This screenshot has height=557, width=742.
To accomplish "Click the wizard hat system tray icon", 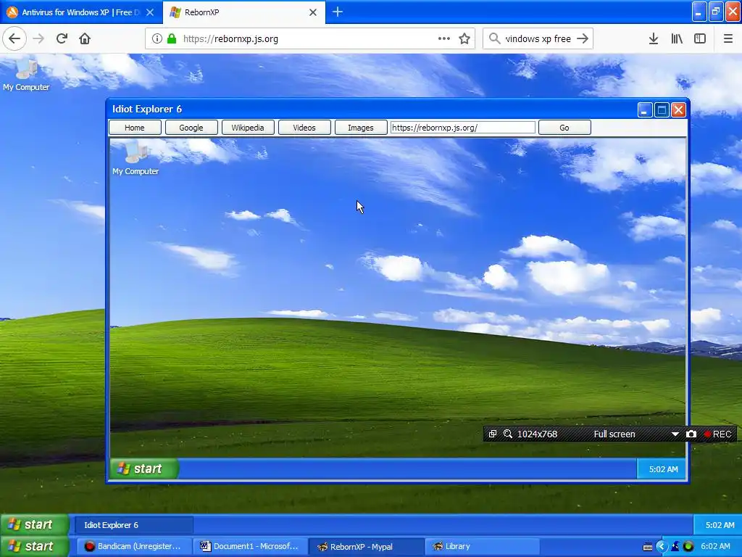I will (675, 547).
